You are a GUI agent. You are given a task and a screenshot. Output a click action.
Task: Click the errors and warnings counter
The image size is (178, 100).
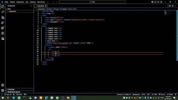19,94
